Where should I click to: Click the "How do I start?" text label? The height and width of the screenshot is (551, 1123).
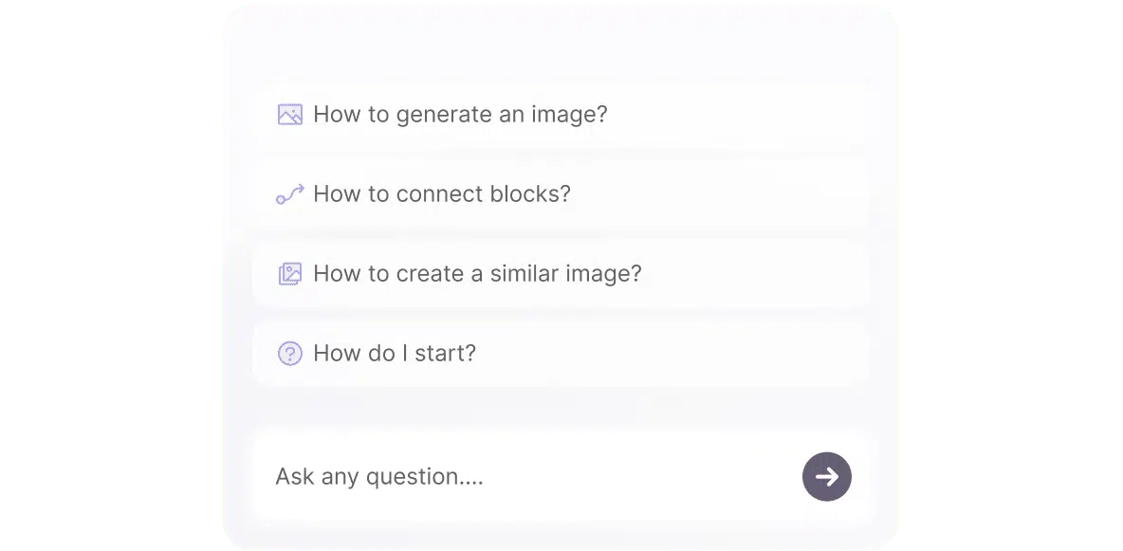tap(395, 354)
